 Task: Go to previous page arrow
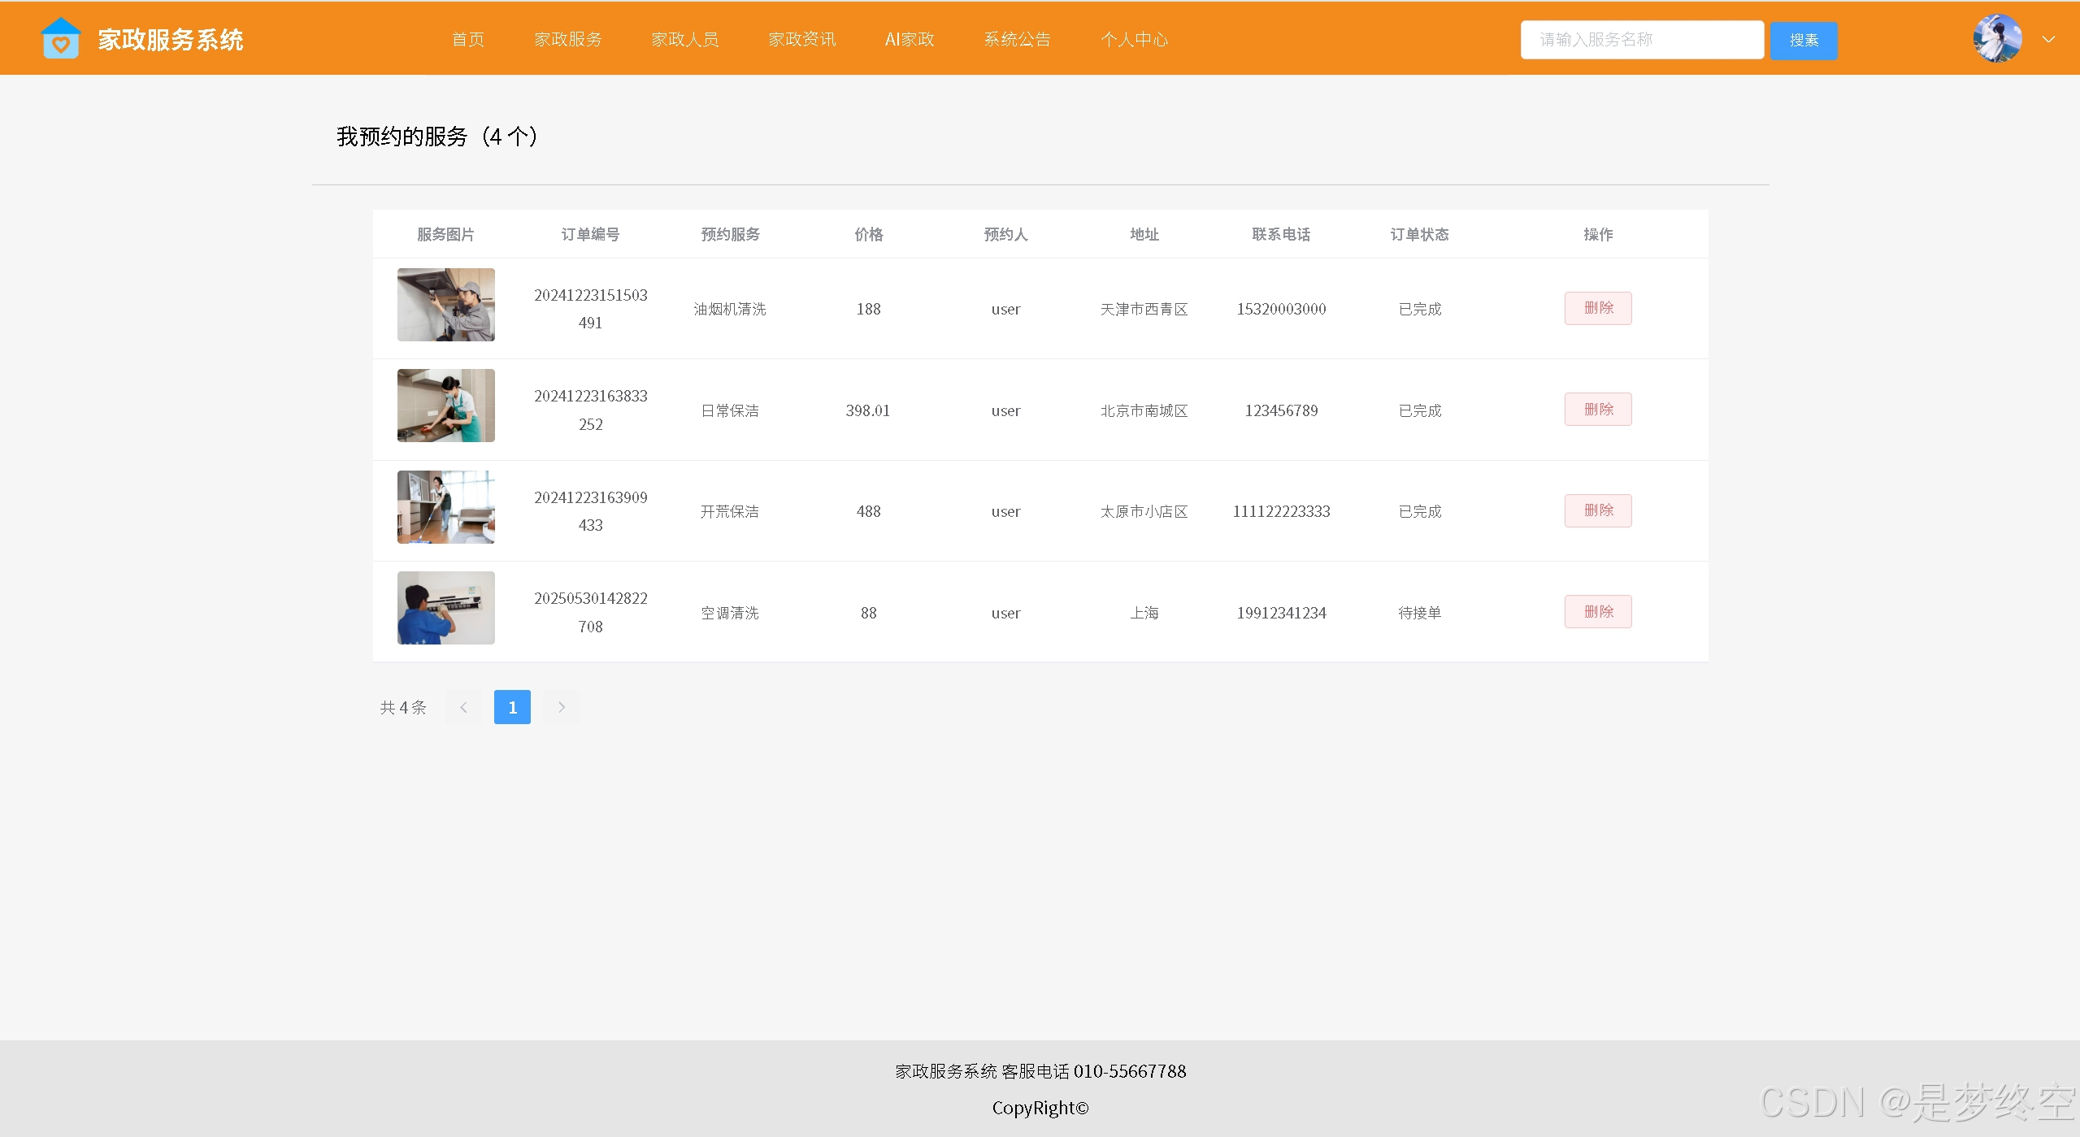tap(463, 707)
